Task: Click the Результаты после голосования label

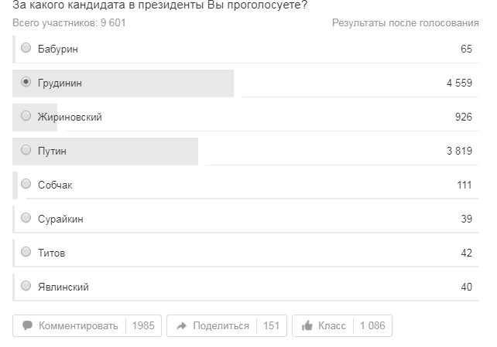Action: pyautogui.click(x=406, y=23)
